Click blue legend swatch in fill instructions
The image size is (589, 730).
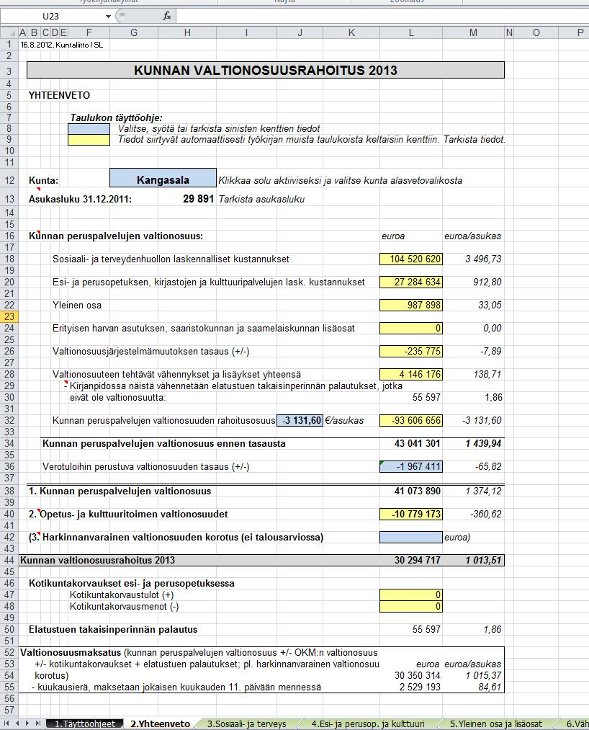tap(89, 128)
